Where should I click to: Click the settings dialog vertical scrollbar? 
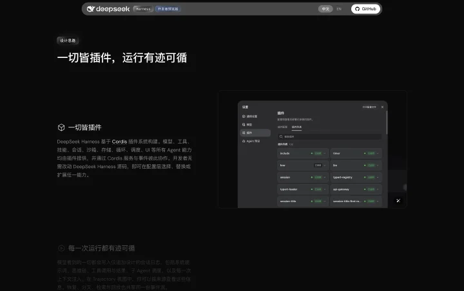(x=387, y=122)
